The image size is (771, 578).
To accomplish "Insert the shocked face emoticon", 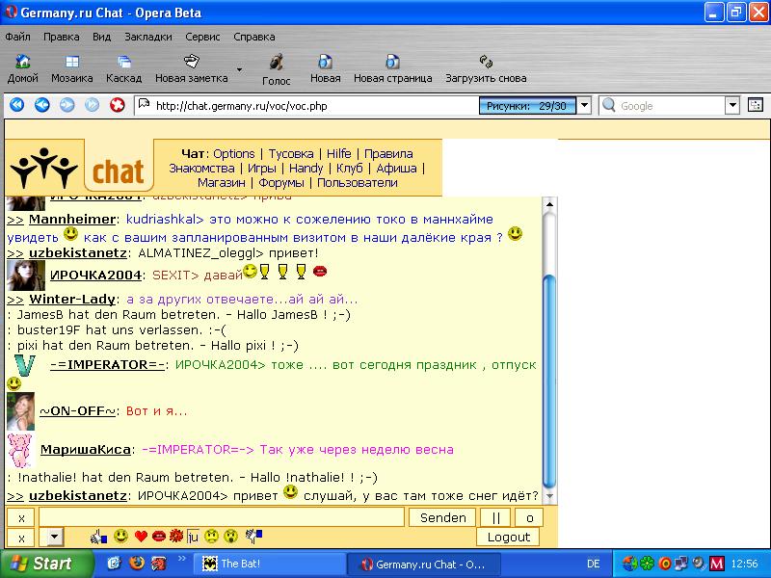I will [231, 537].
